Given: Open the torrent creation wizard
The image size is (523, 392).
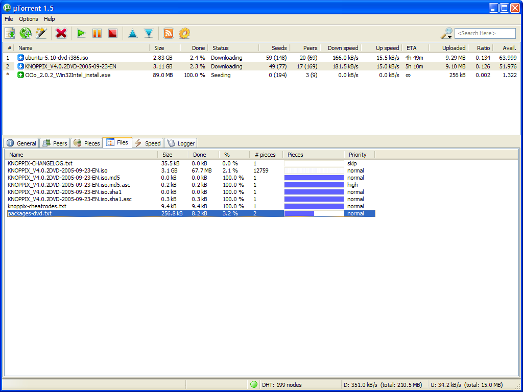Looking at the screenshot, I should coord(41,33).
